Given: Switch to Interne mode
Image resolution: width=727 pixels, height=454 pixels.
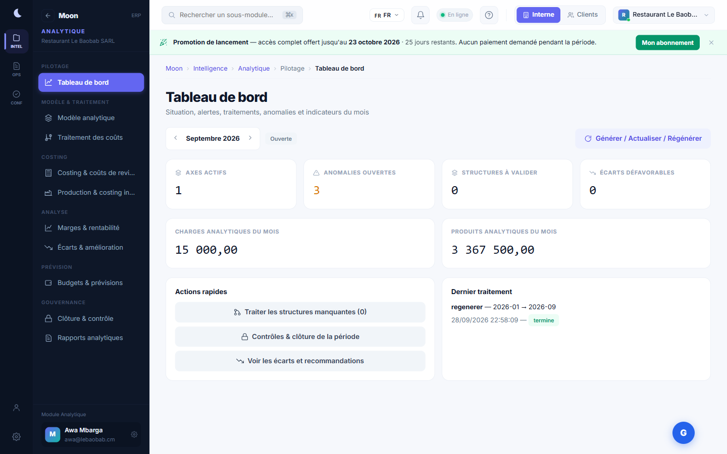Looking at the screenshot, I should tap(538, 15).
